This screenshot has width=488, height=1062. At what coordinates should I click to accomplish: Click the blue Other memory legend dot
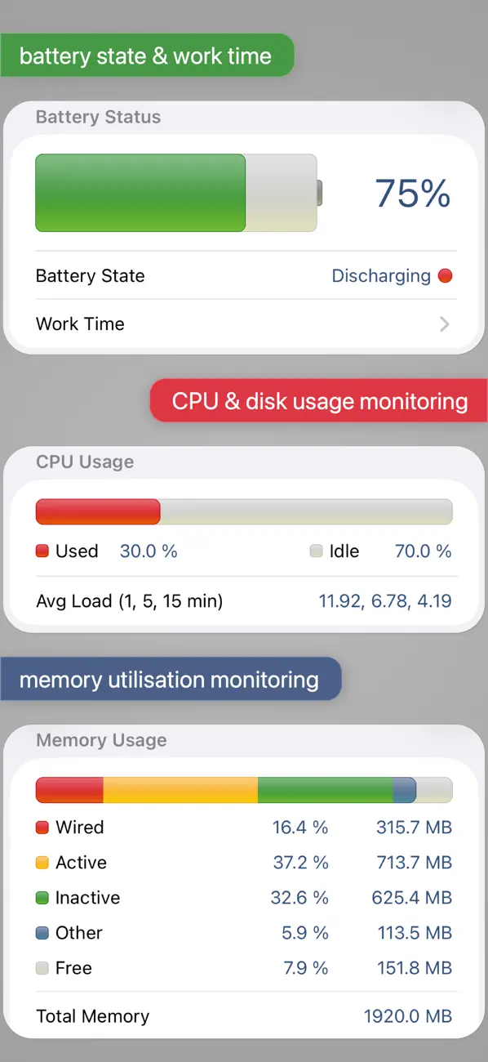42,933
